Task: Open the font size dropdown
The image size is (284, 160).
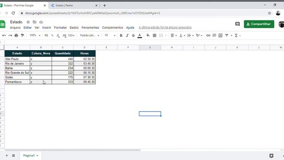Action: point(110,36)
